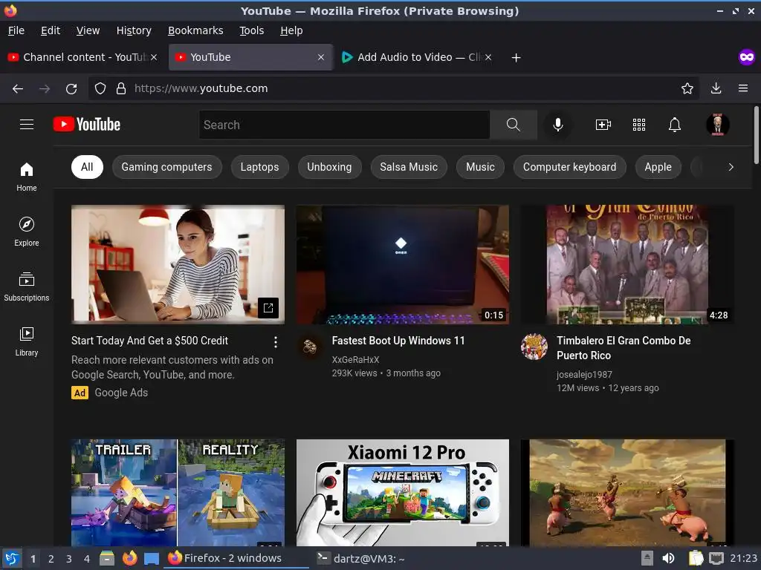Start voice search with microphone icon
The image size is (761, 570).
coord(558,125)
